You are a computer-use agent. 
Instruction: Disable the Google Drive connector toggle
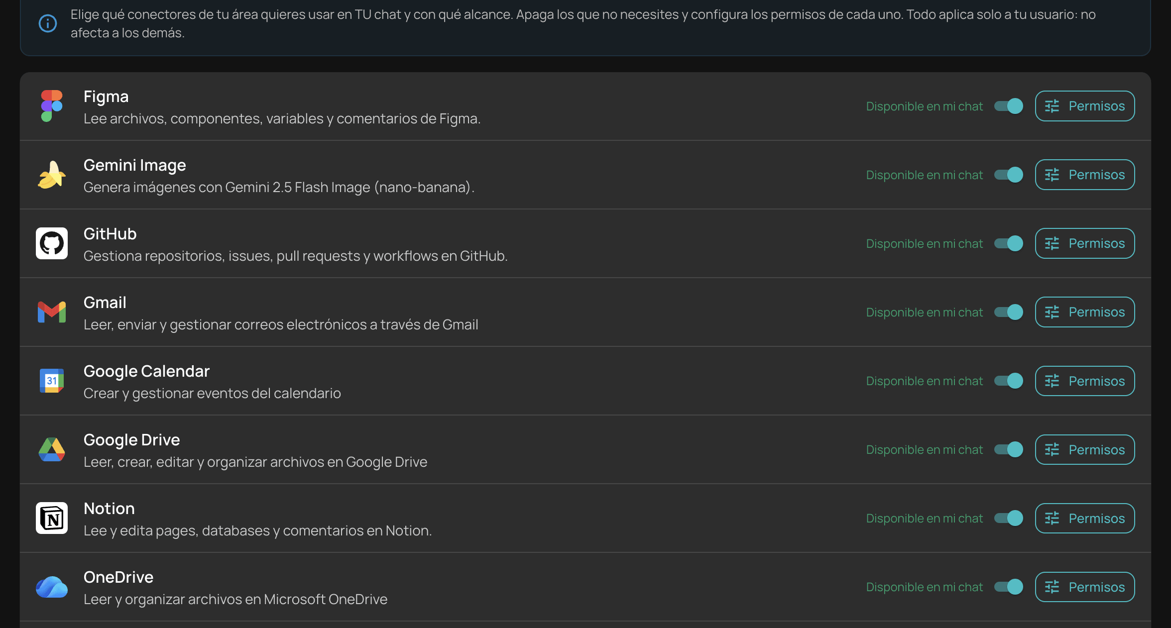[x=1009, y=449]
